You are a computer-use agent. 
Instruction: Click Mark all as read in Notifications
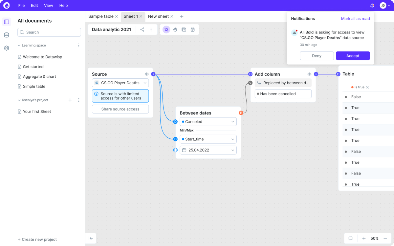point(355,19)
